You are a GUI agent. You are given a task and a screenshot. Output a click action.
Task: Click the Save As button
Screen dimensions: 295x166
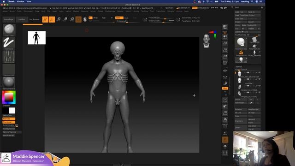254,12
